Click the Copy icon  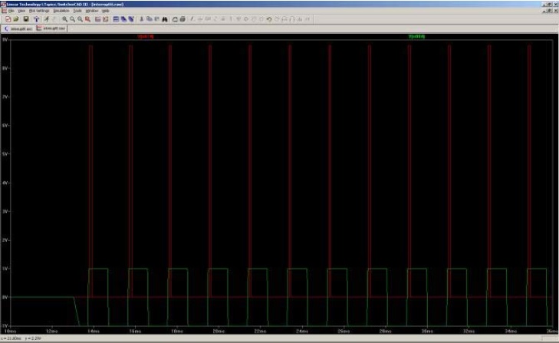(149, 19)
